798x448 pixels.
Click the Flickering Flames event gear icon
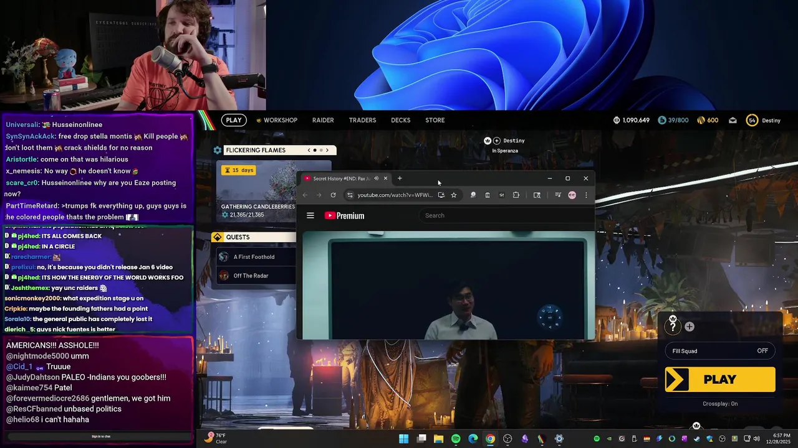pyautogui.click(x=217, y=150)
